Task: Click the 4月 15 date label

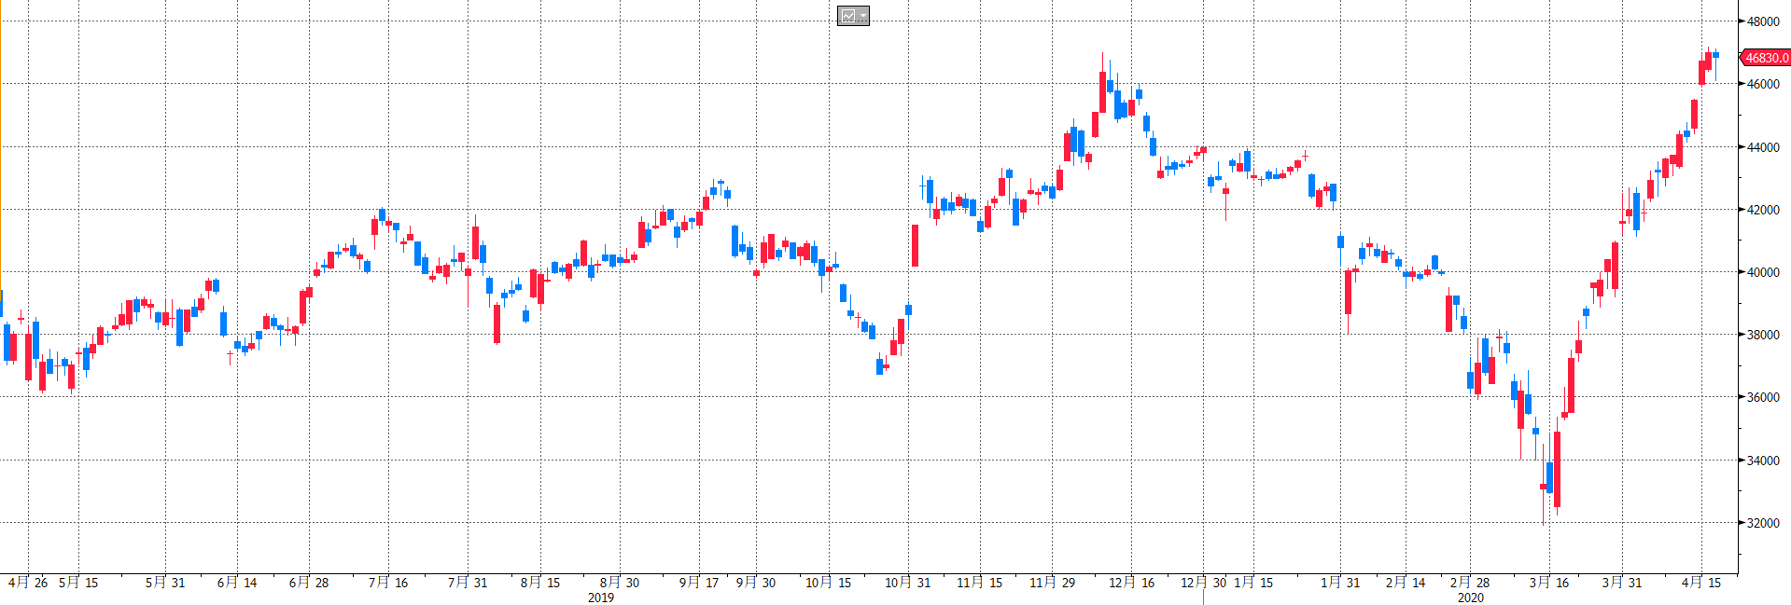Action: 1701,583
